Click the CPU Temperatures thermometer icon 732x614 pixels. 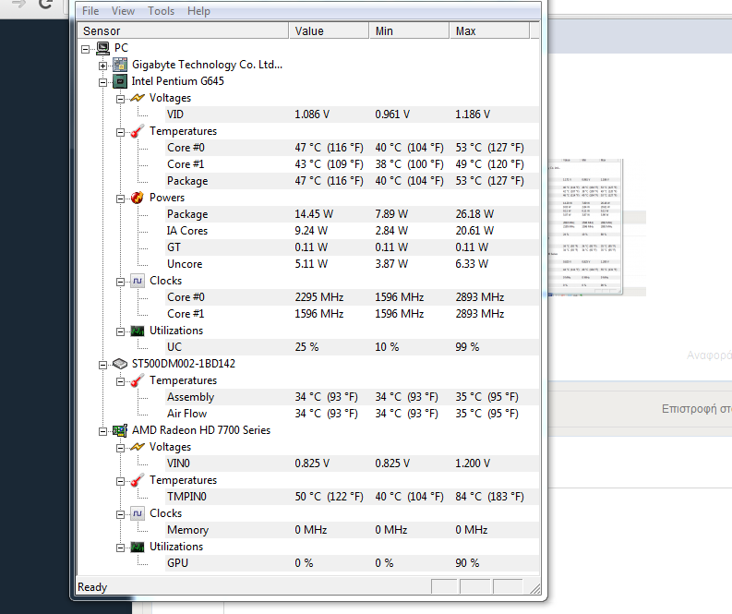[138, 131]
